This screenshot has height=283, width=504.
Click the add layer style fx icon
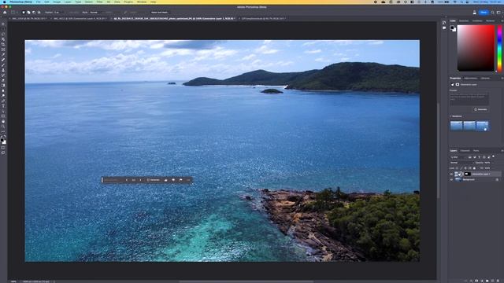click(471, 281)
